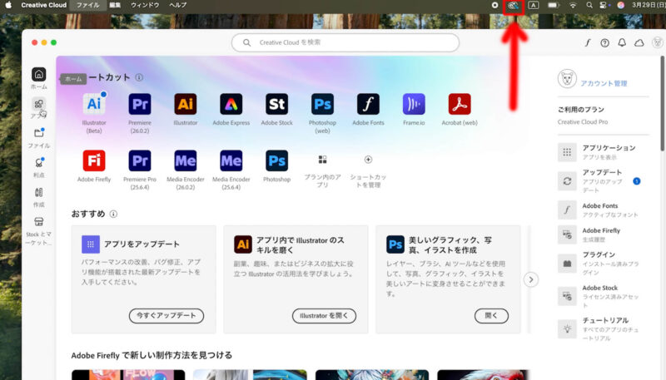The width and height of the screenshot is (666, 380).
Task: Open the Creative Cloud app menu
Action: coord(44,5)
